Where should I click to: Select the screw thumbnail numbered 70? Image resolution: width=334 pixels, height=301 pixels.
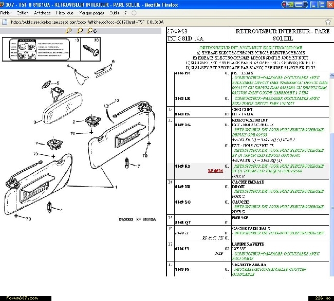(x=90, y=49)
